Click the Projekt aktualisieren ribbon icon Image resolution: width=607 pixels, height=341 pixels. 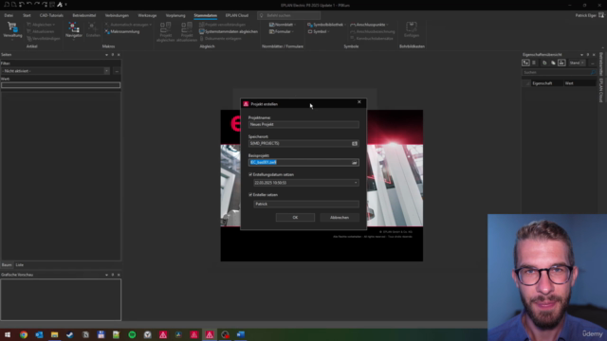pos(187,31)
